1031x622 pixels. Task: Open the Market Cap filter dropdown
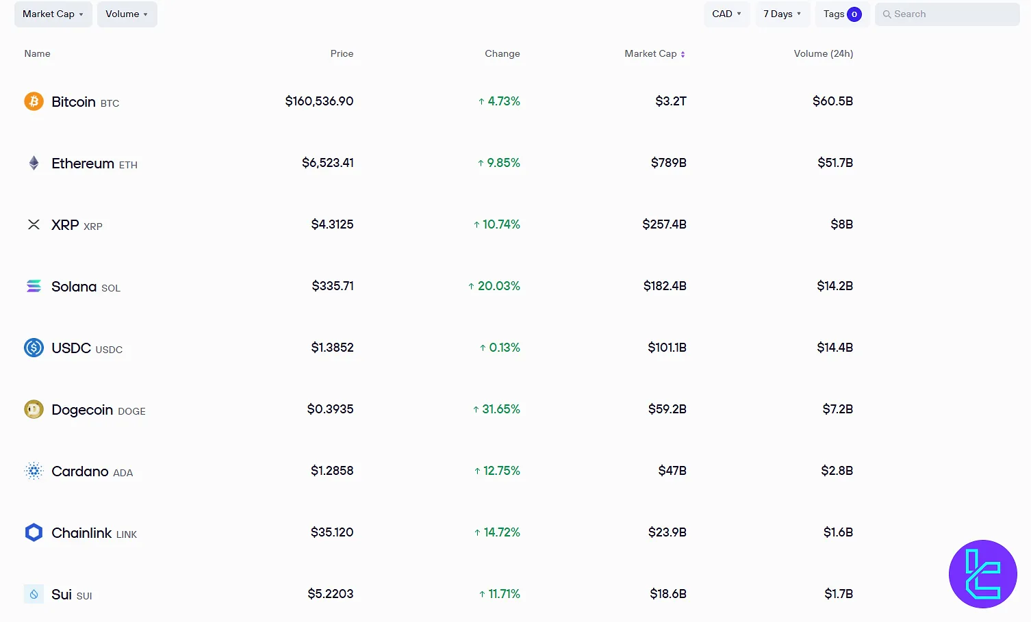53,14
